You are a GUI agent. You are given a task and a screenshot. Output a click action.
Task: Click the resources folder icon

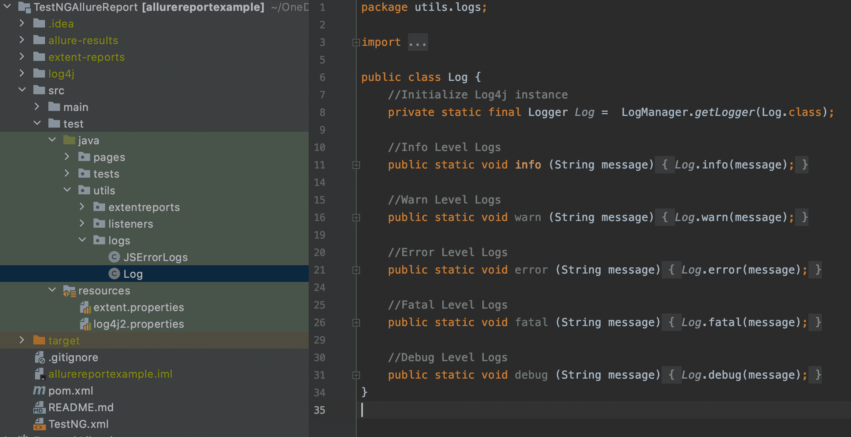point(69,291)
